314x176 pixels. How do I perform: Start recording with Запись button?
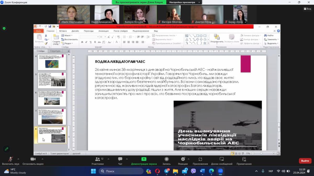(x=166, y=159)
